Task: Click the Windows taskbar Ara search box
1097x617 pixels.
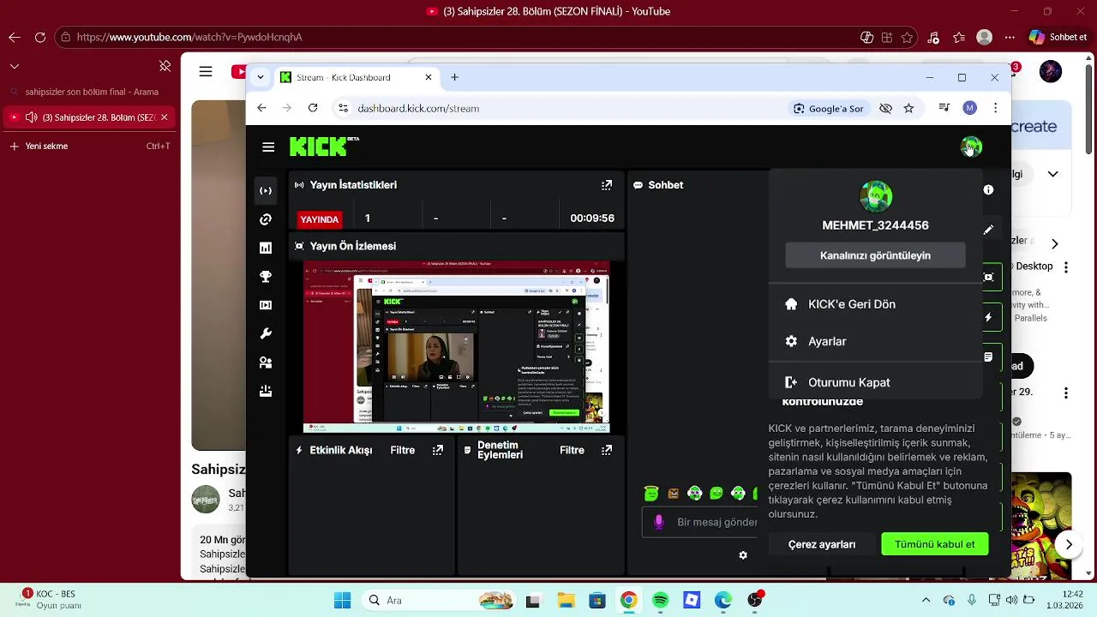Action: pos(438,600)
